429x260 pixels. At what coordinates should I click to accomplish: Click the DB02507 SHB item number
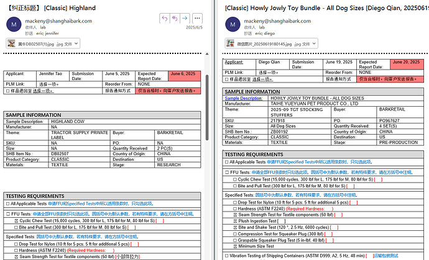(60, 154)
